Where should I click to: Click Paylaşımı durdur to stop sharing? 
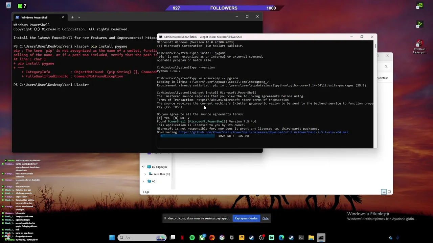pos(246,218)
